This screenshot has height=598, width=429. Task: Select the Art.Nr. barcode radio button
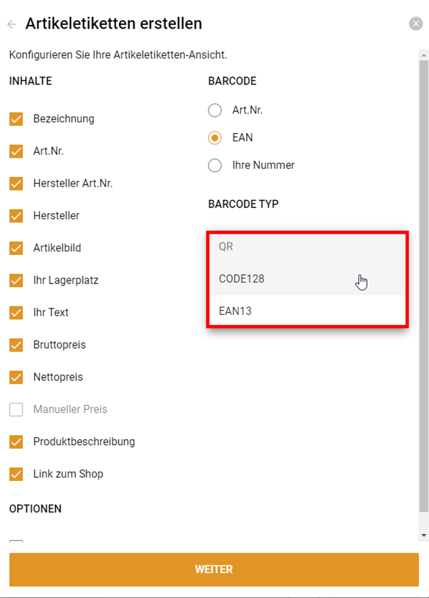pyautogui.click(x=215, y=111)
